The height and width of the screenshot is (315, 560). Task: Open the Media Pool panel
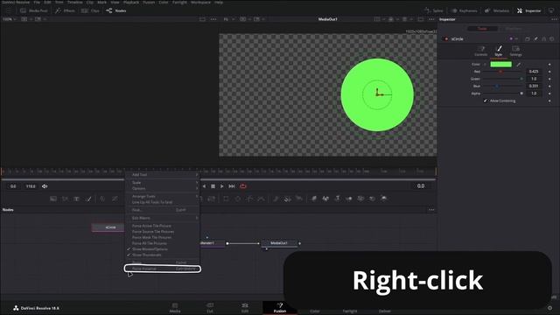point(34,10)
